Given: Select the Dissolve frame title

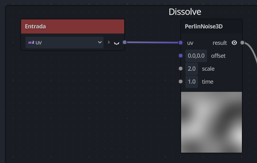Looking at the screenshot, I should point(185,12).
